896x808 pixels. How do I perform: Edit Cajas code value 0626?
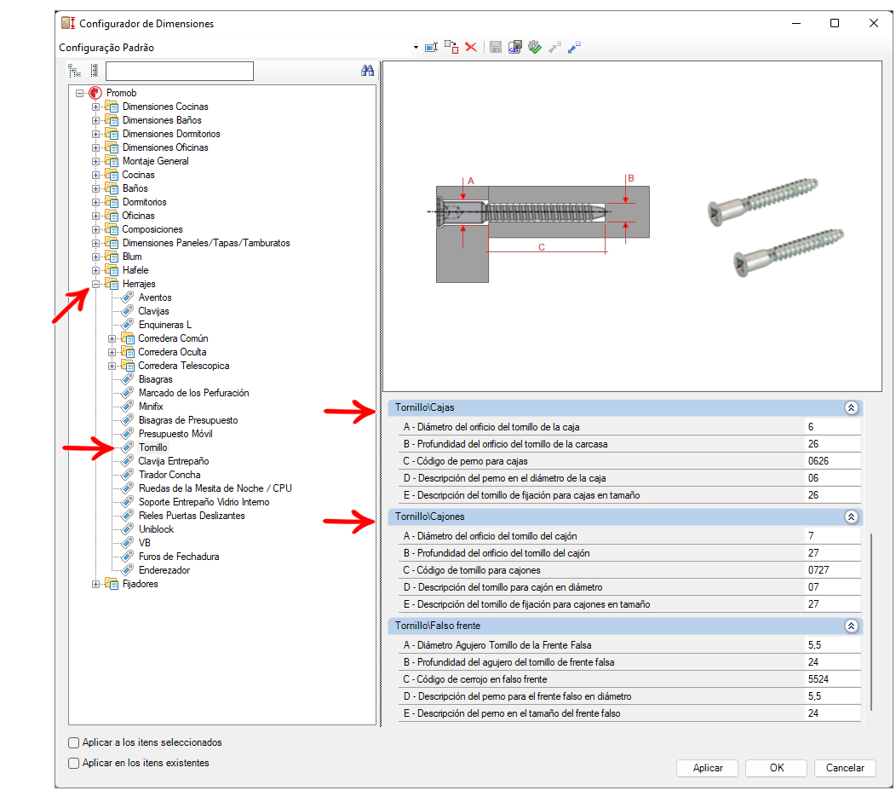pos(832,461)
